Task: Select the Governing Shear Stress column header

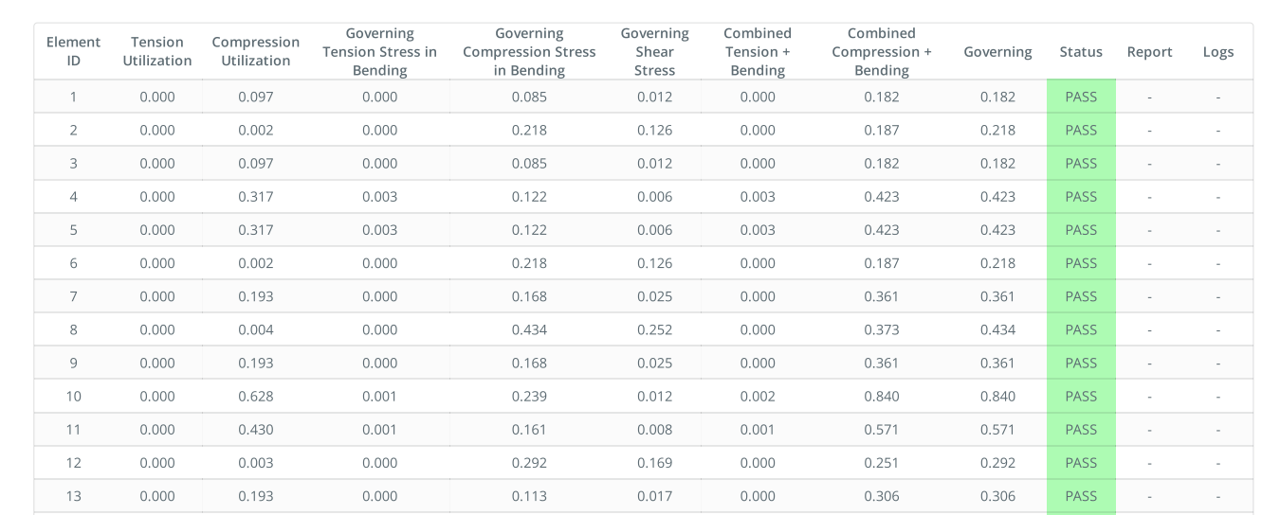Action: point(654,51)
